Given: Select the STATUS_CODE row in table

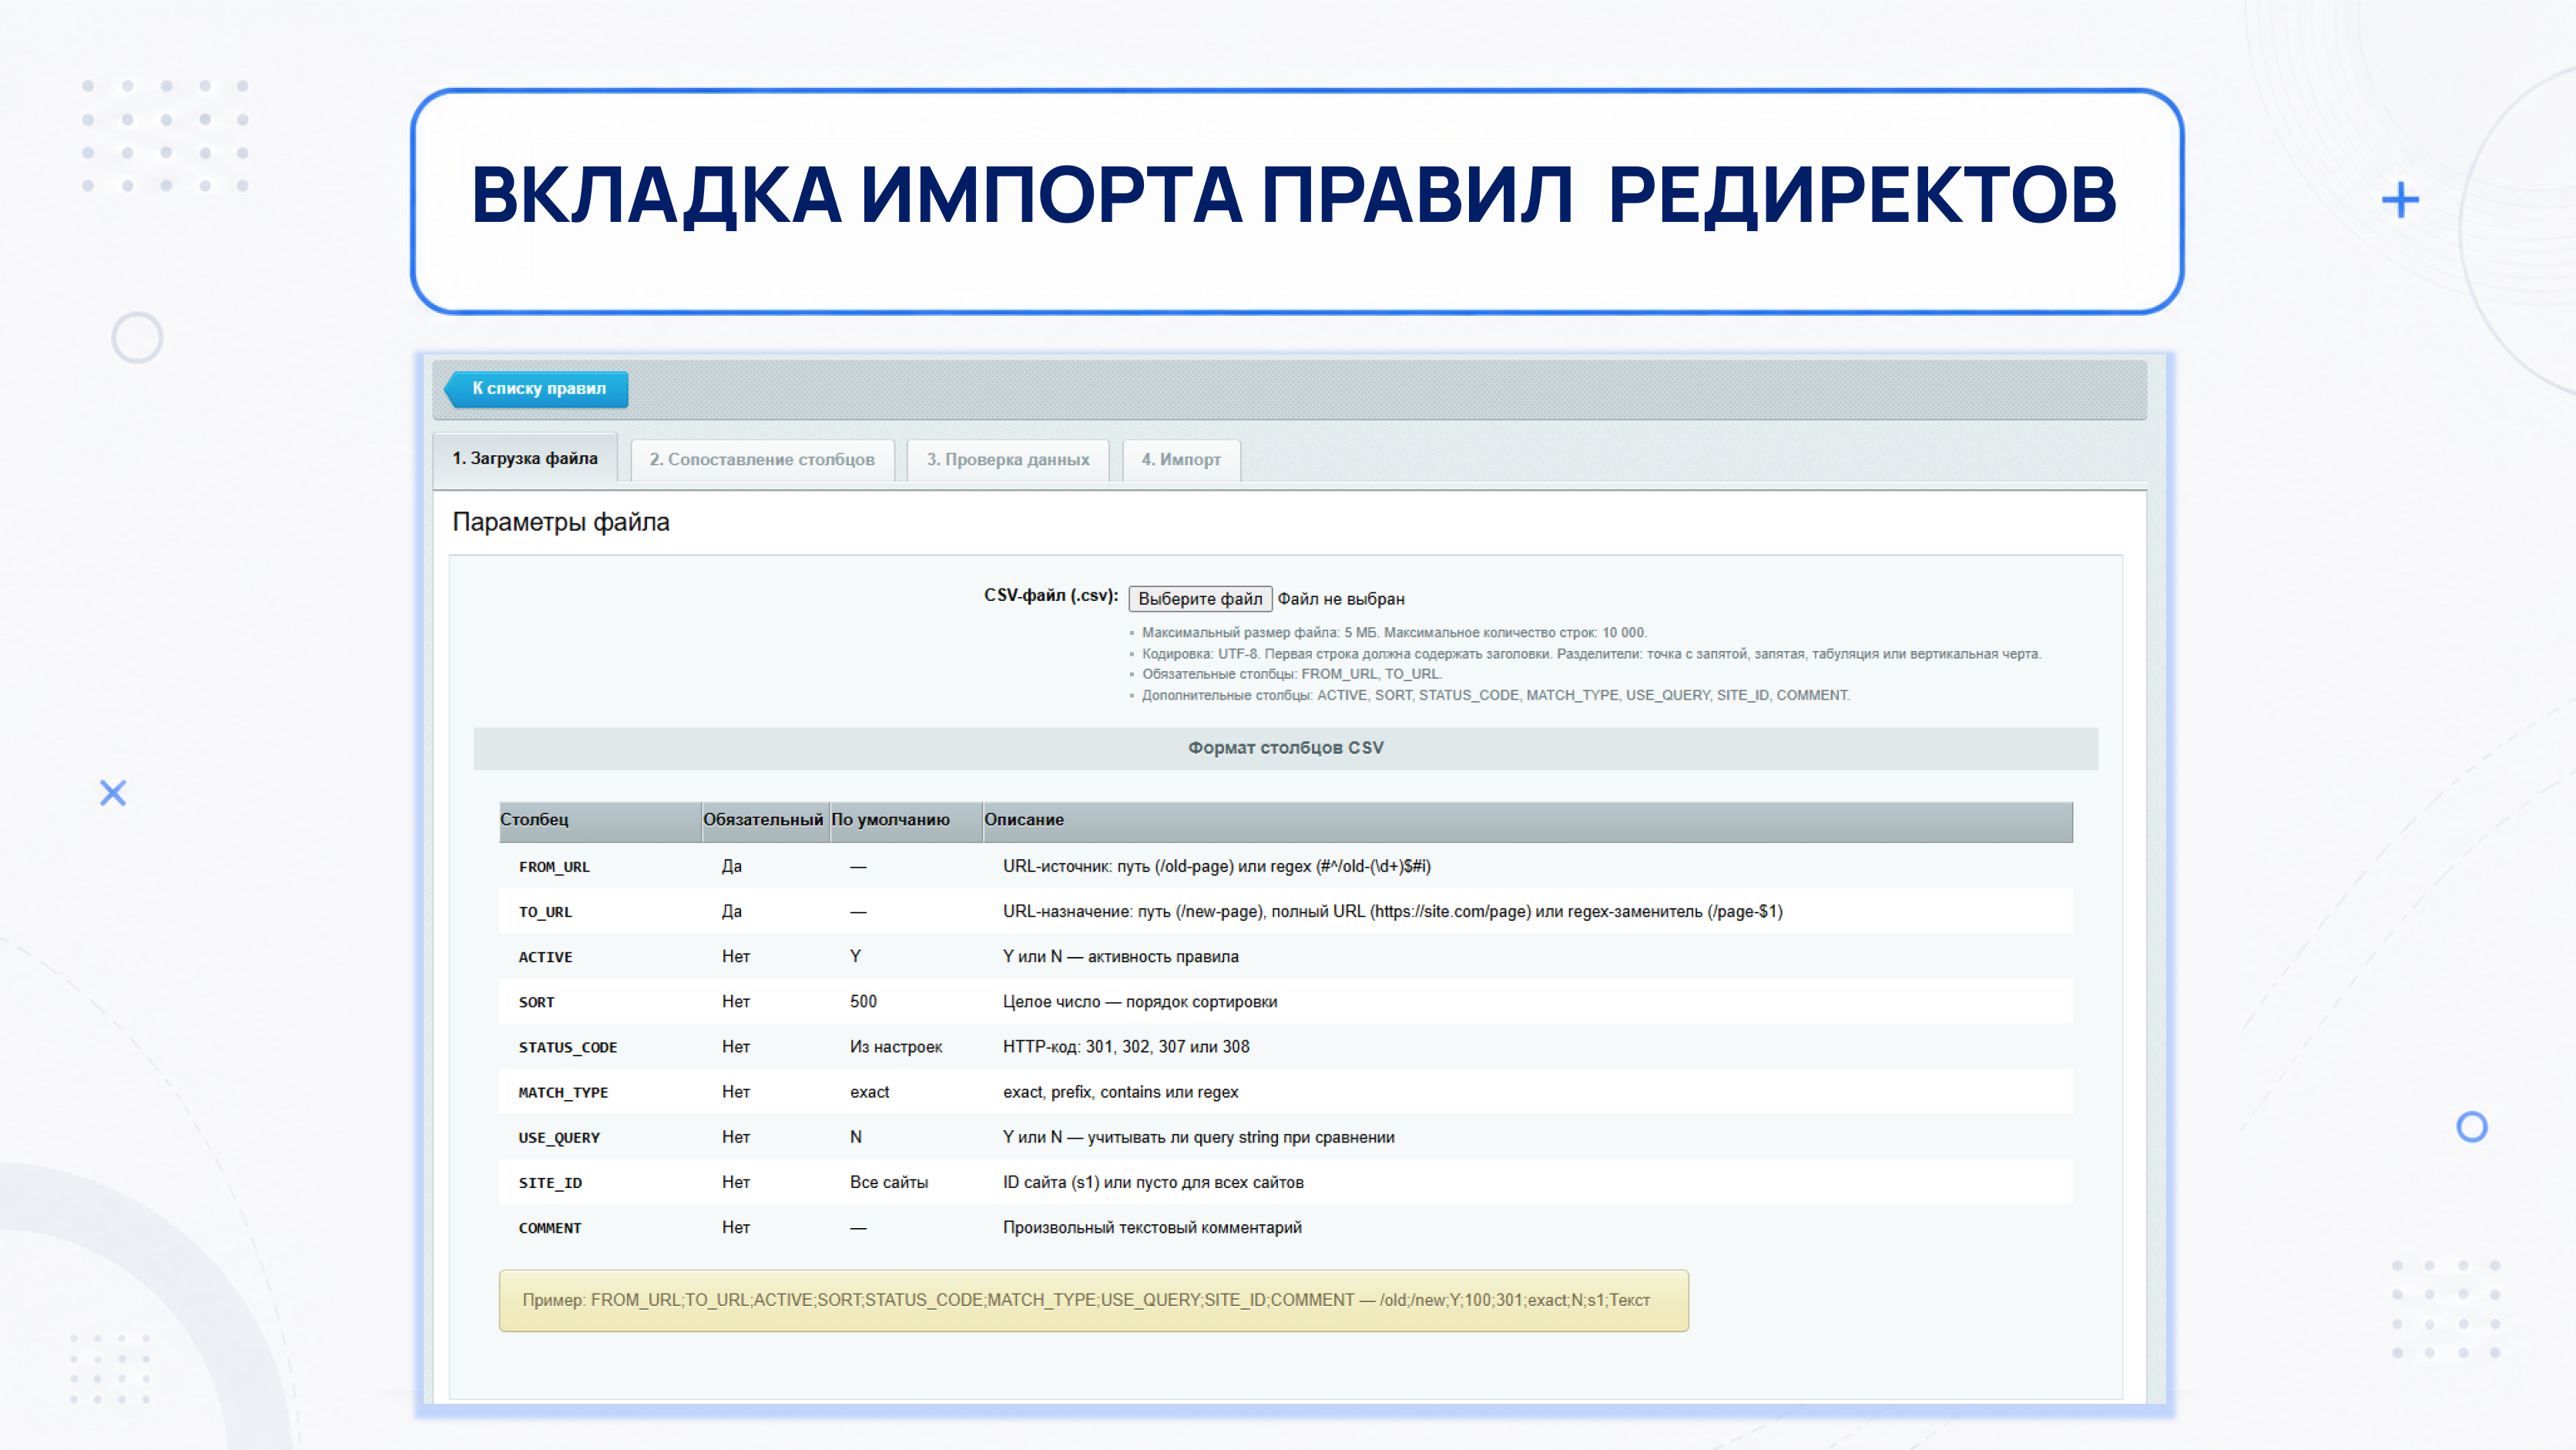Looking at the screenshot, I should (x=1286, y=1047).
